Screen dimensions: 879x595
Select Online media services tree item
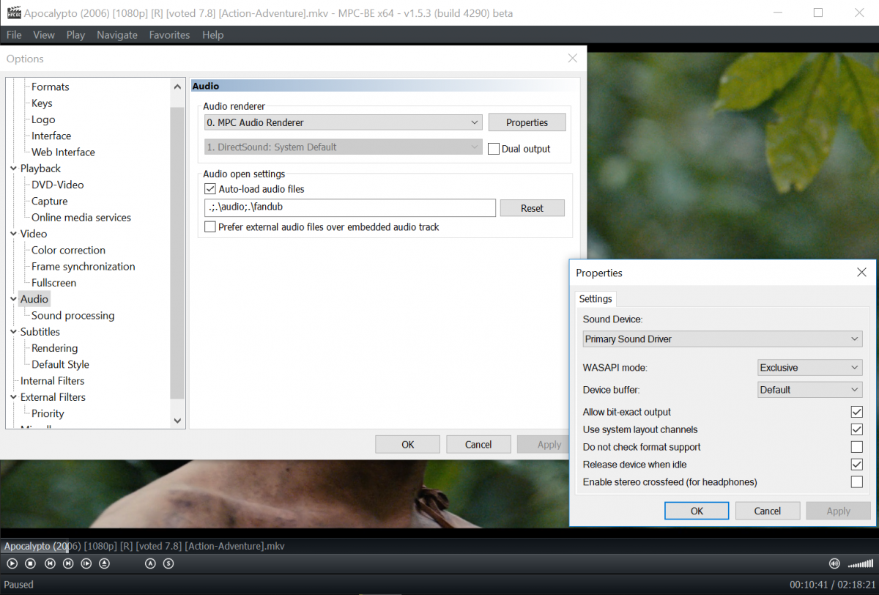pos(81,218)
